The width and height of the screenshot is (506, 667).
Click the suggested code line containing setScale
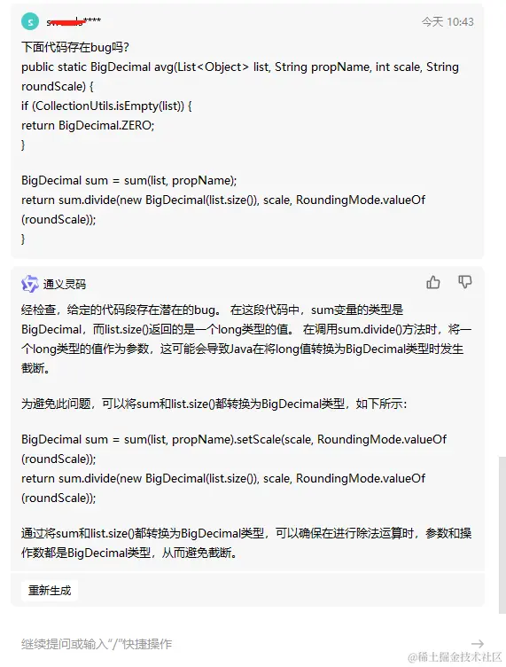tap(234, 449)
